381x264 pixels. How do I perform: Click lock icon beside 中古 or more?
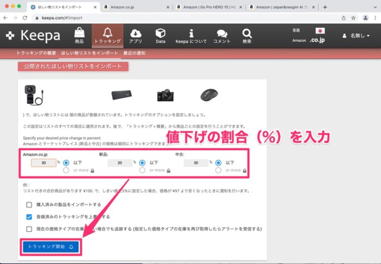coord(245,170)
